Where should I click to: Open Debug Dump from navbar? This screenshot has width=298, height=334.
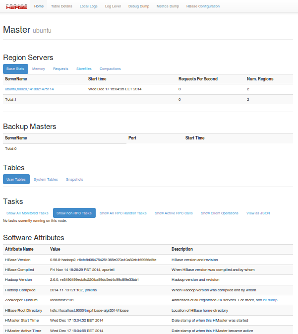139,6
